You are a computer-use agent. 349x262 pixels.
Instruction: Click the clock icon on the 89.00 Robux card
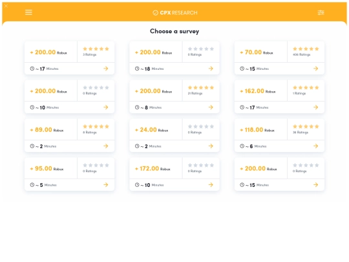32,146
